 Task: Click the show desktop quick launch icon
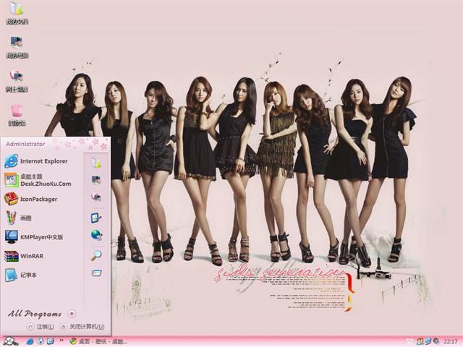click(50, 341)
